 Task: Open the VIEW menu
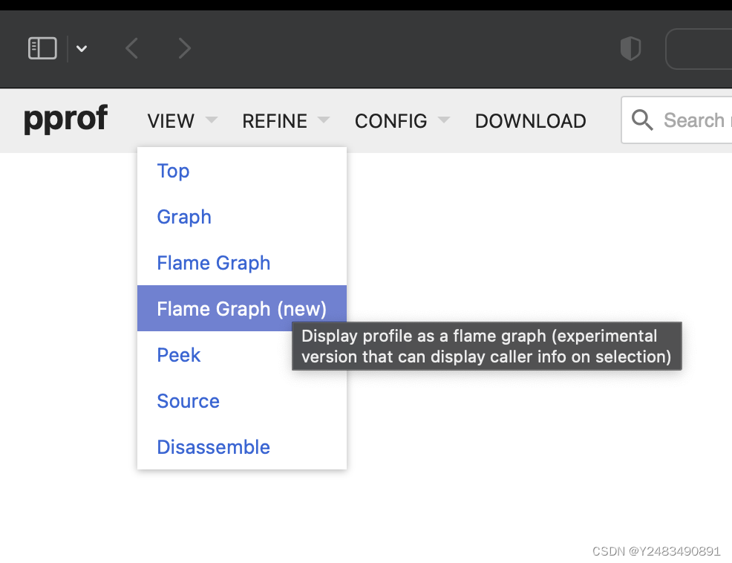171,121
